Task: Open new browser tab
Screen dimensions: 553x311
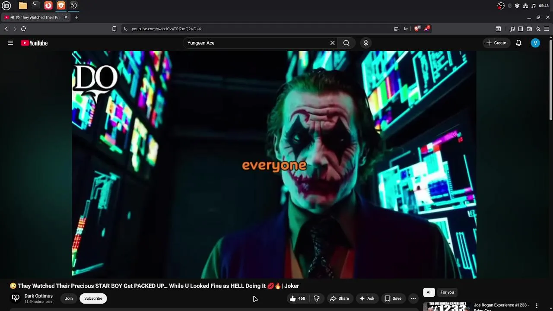Action: point(76,17)
